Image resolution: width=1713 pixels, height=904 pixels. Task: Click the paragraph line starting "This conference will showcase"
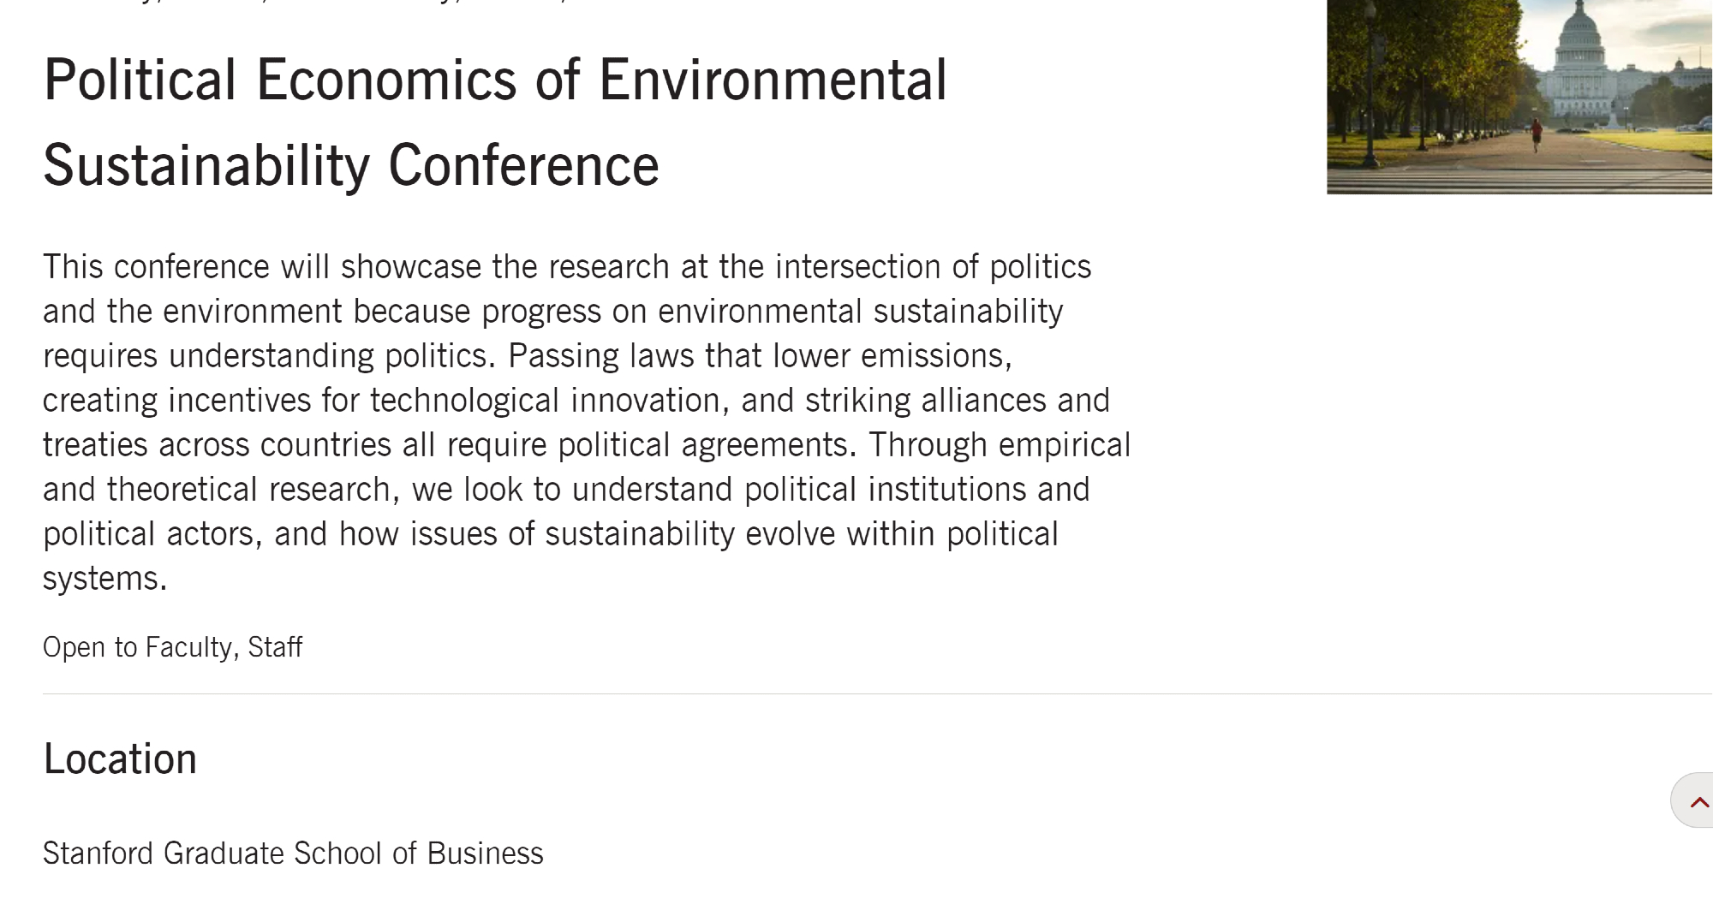click(x=567, y=267)
